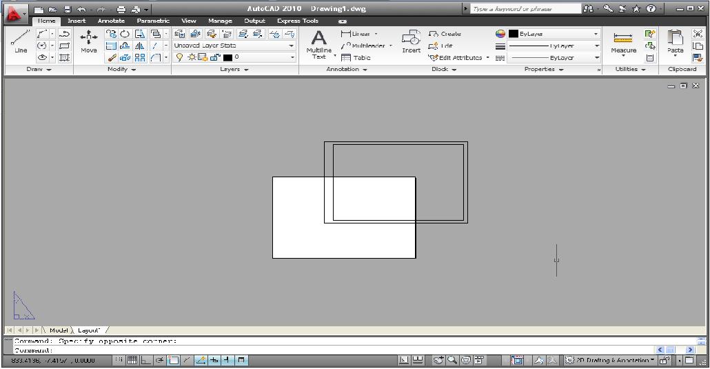Open the Express Tools tab
The width and height of the screenshot is (710, 369).
click(x=298, y=21)
